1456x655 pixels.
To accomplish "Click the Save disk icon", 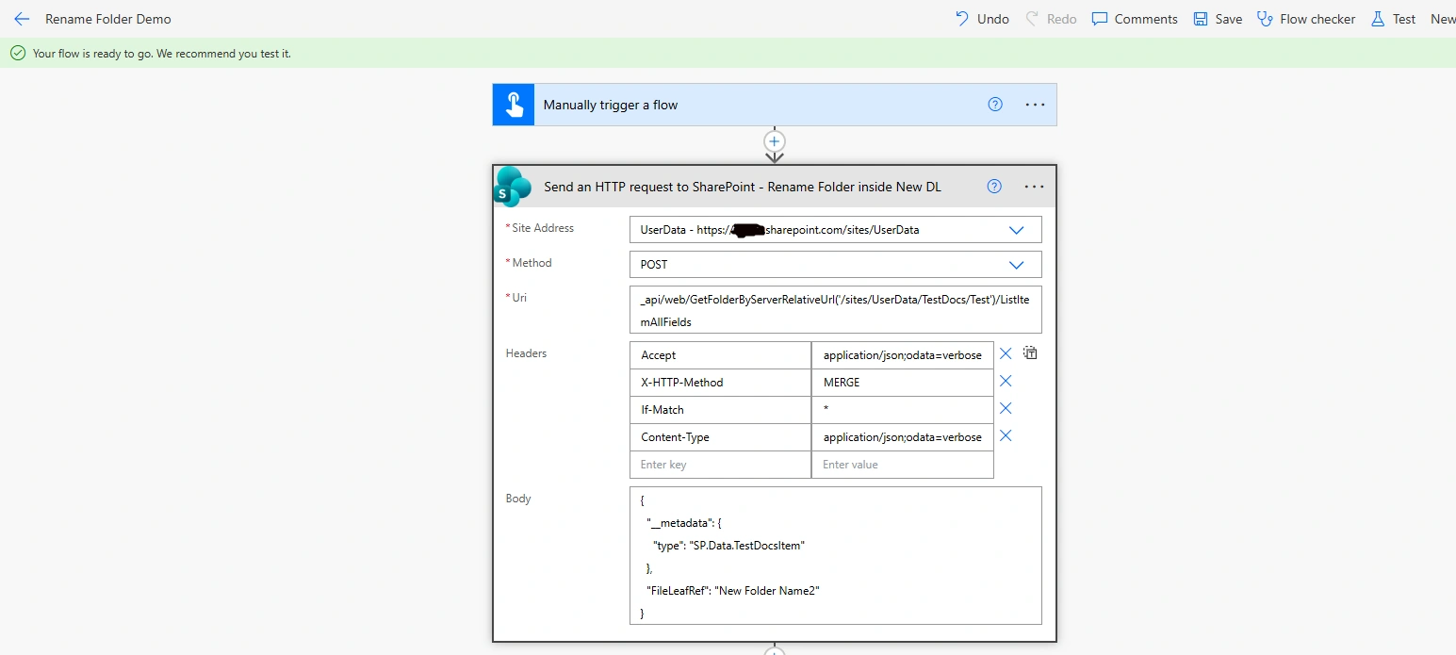I will click(1201, 19).
